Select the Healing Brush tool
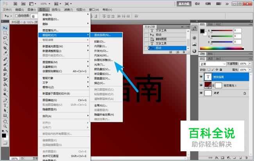 5,59
